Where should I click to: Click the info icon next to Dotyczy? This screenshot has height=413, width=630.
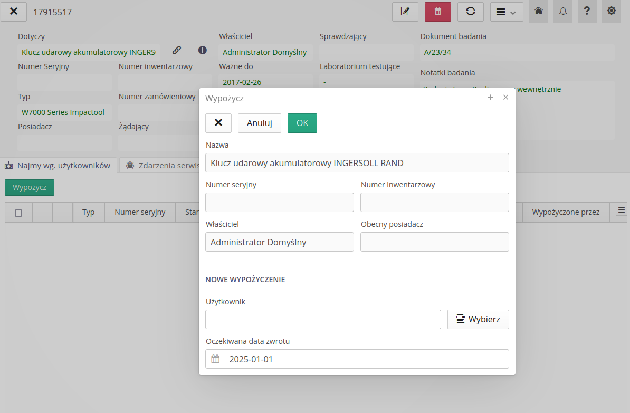click(202, 50)
